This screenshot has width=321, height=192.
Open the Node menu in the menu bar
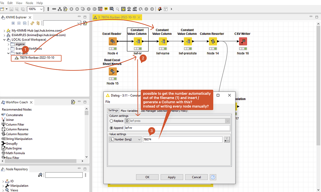[29, 3]
